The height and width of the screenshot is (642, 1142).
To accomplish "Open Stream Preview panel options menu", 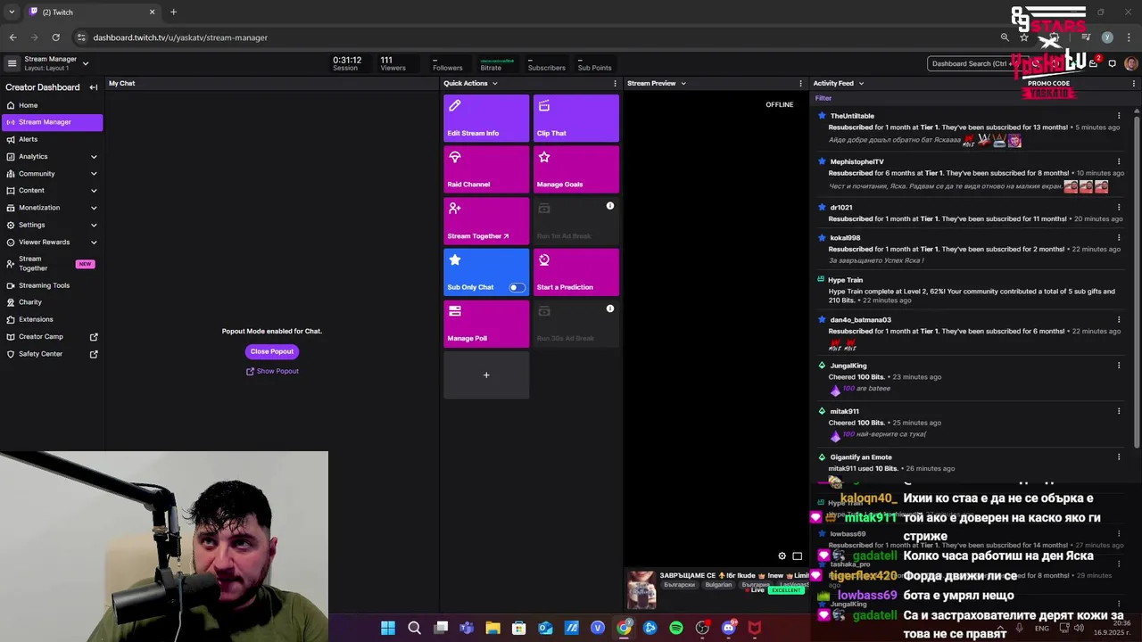I will pos(800,84).
